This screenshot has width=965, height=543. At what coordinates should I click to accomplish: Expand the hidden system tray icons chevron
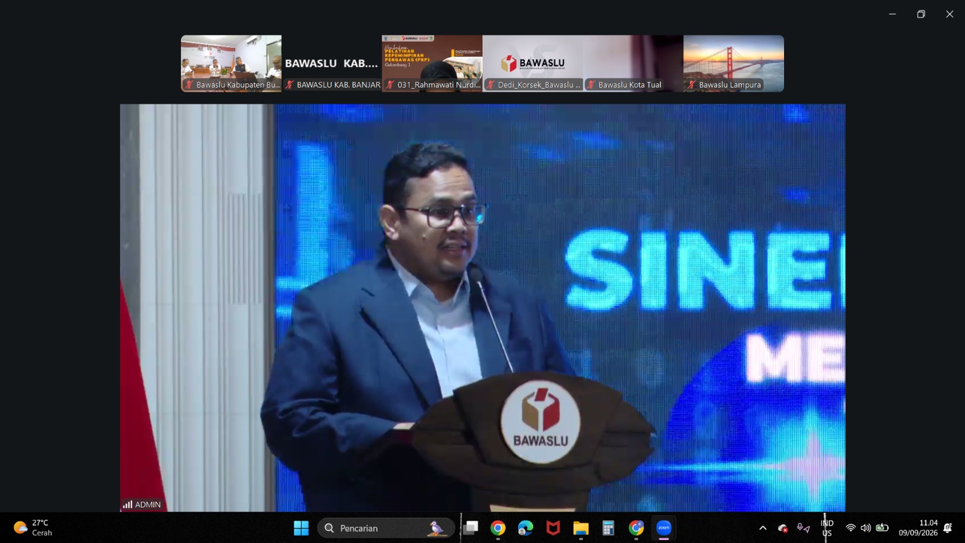763,529
